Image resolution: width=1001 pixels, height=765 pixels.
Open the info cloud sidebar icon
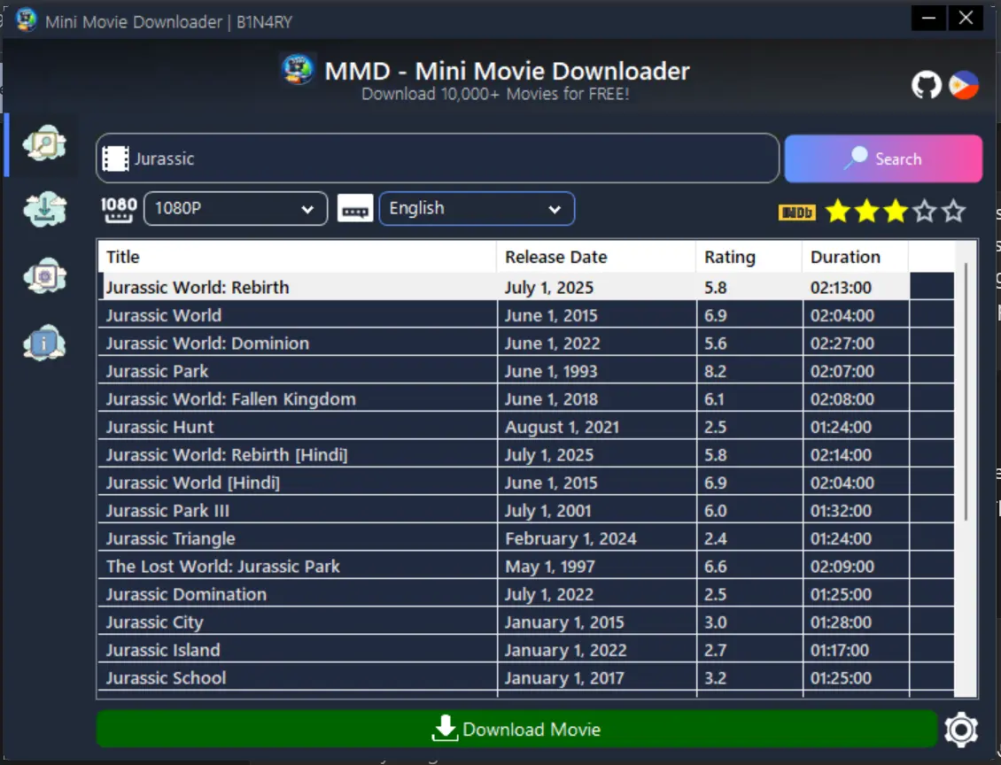[44, 344]
